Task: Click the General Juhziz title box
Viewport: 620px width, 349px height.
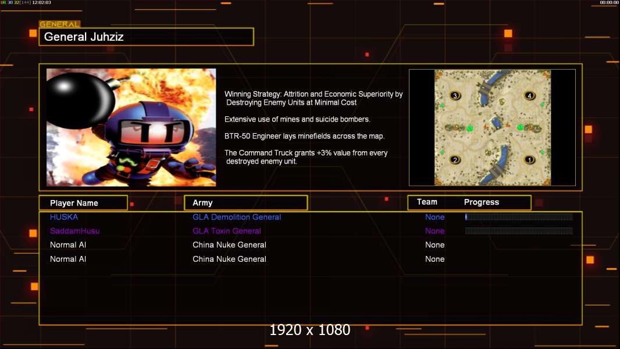Action: 147,37
